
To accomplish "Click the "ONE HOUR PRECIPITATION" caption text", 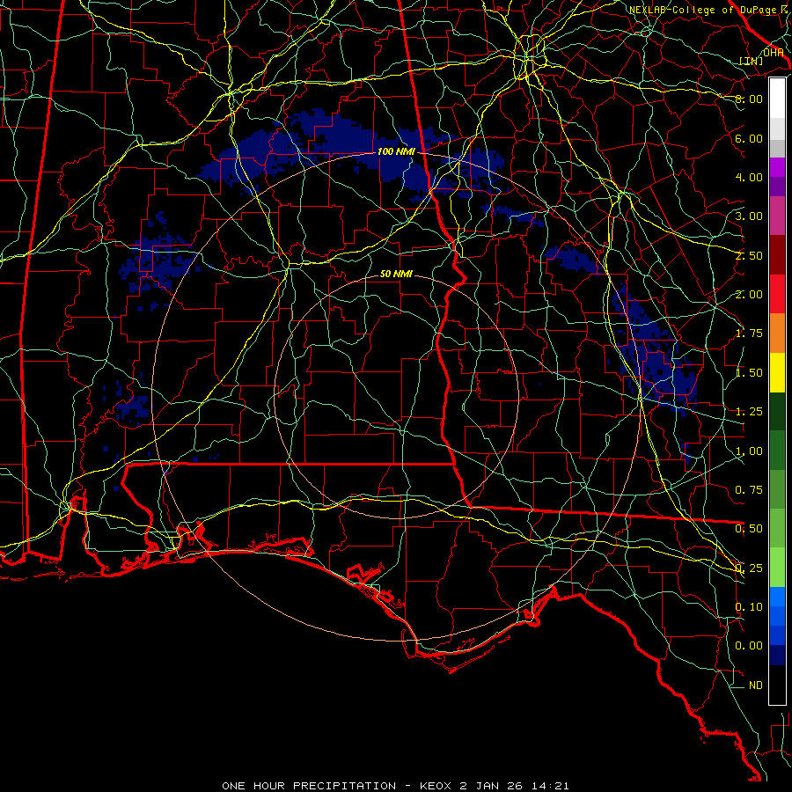I will click(x=309, y=786).
